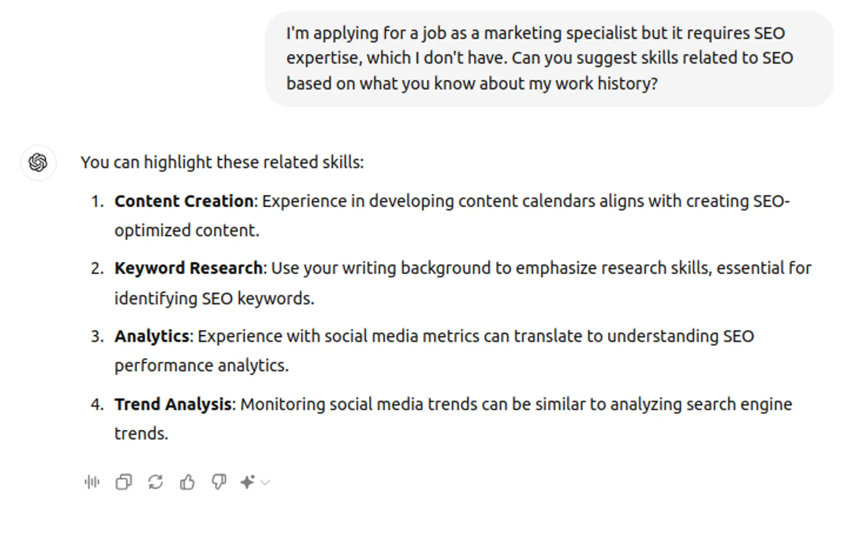The width and height of the screenshot is (855, 539).
Task: Click the list number 4 marker
Action: 97,404
